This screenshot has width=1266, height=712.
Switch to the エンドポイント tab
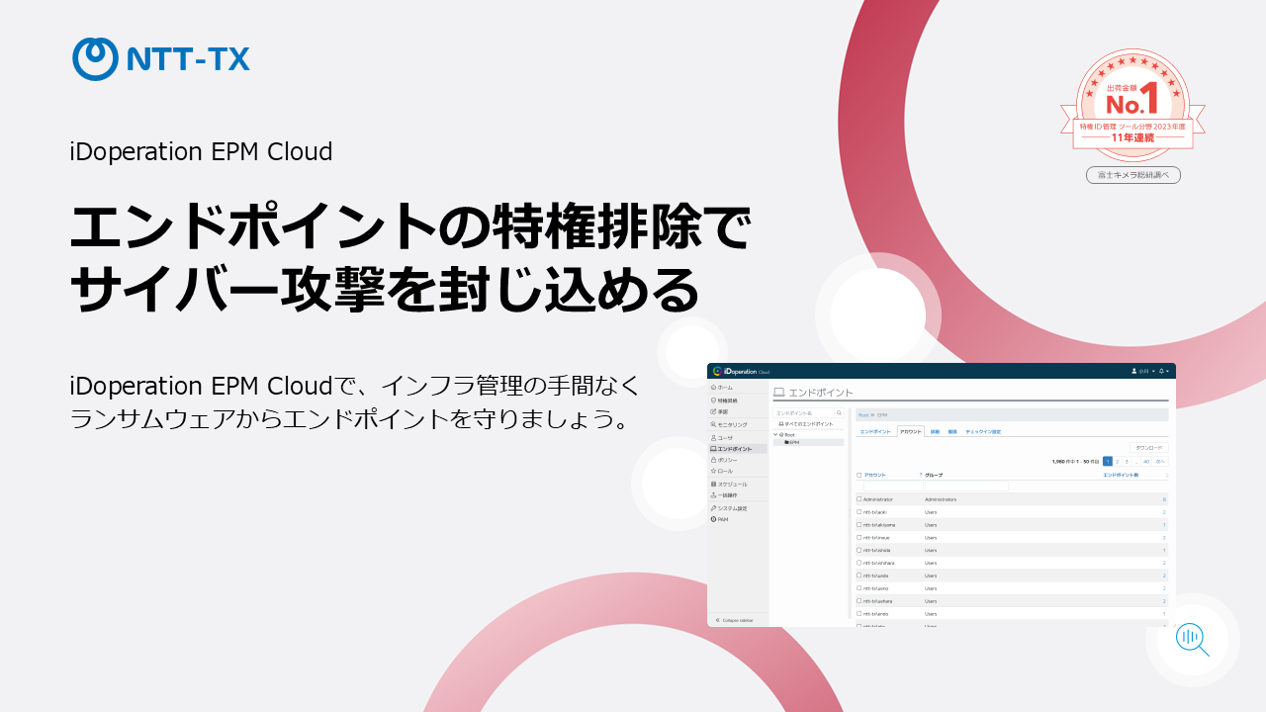pos(875,432)
